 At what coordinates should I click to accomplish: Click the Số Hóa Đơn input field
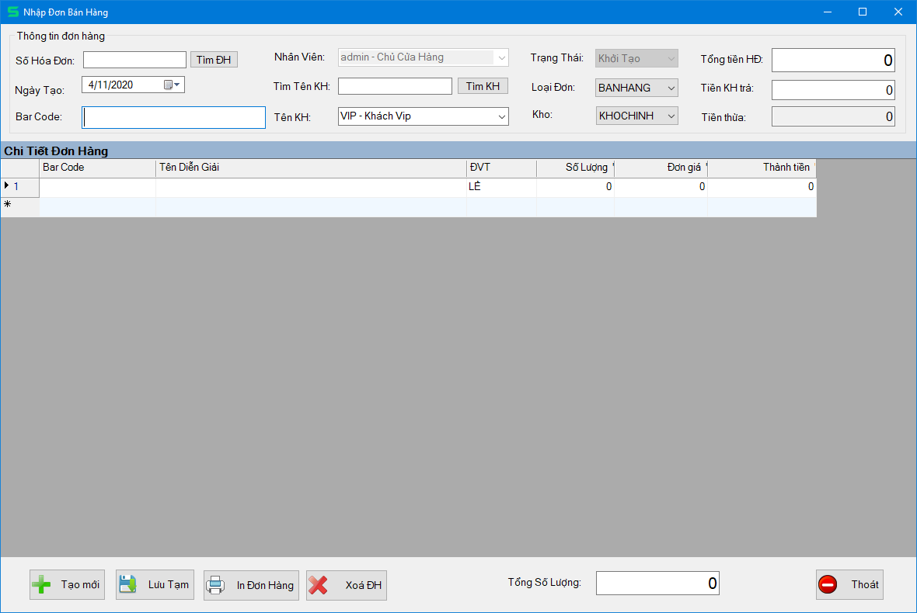134,60
